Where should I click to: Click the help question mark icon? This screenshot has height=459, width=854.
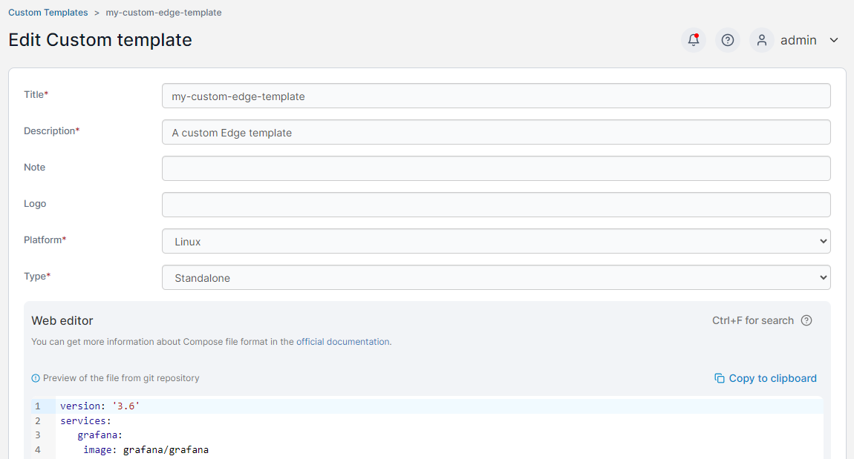pos(728,40)
